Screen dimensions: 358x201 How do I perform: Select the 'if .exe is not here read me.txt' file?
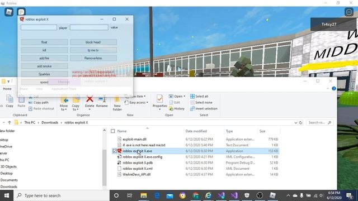pyautogui.click(x=144, y=145)
